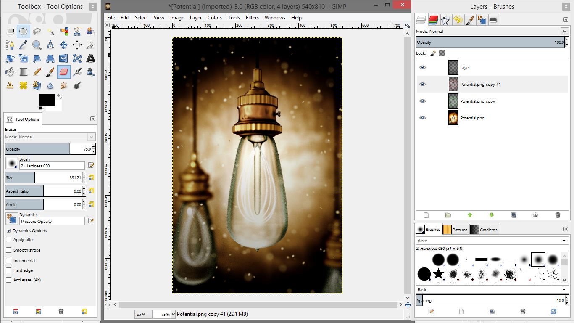Image resolution: width=574 pixels, height=323 pixels.
Task: Choose the Pencil tool
Action: (x=37, y=72)
